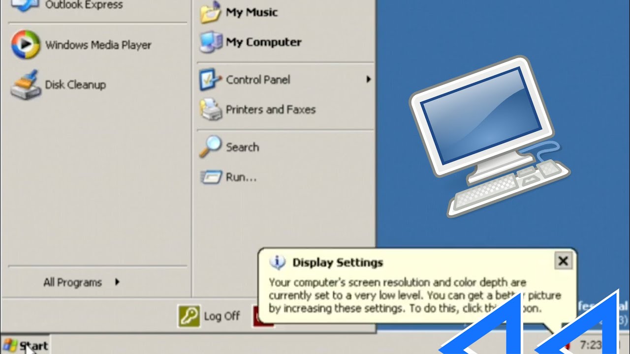The height and width of the screenshot is (354, 630).
Task: Click the Display Settings balloon message text
Action: (x=415, y=295)
